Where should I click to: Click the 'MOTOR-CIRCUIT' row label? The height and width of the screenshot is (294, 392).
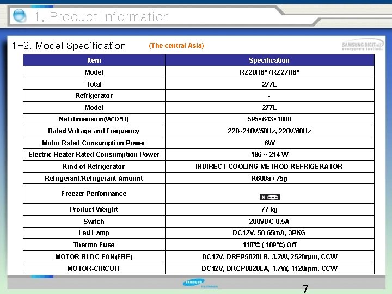[x=94, y=268]
